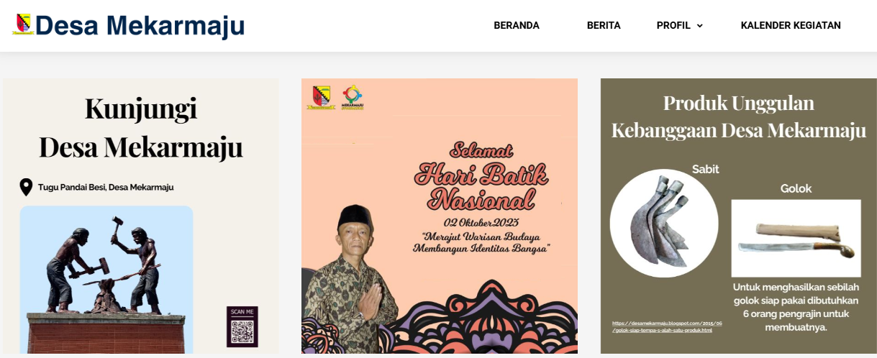Open the Produk Unggulan poster
Image resolution: width=877 pixels, height=358 pixels.
coord(739,216)
